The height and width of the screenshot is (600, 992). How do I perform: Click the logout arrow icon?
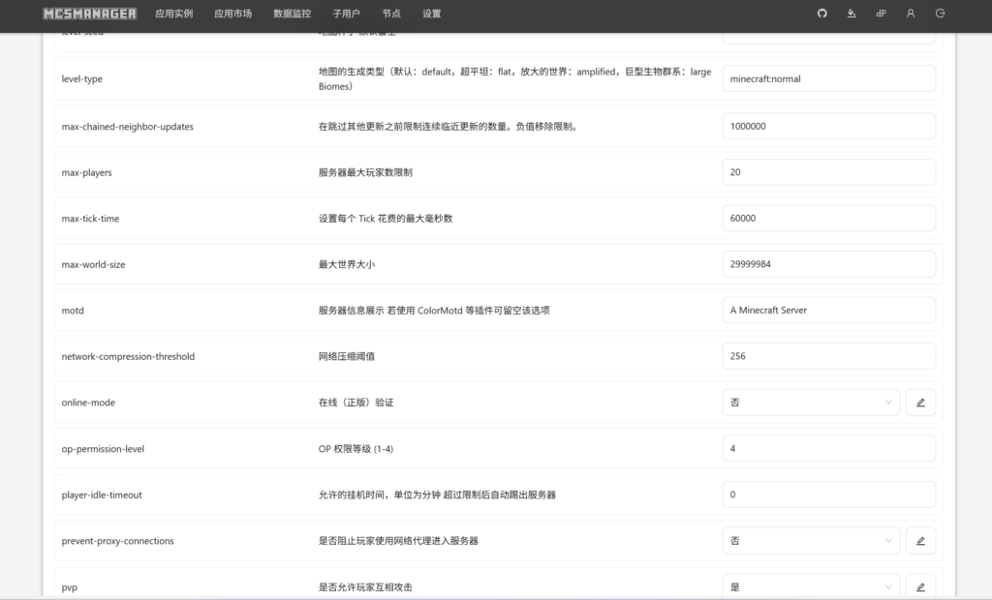pos(941,14)
